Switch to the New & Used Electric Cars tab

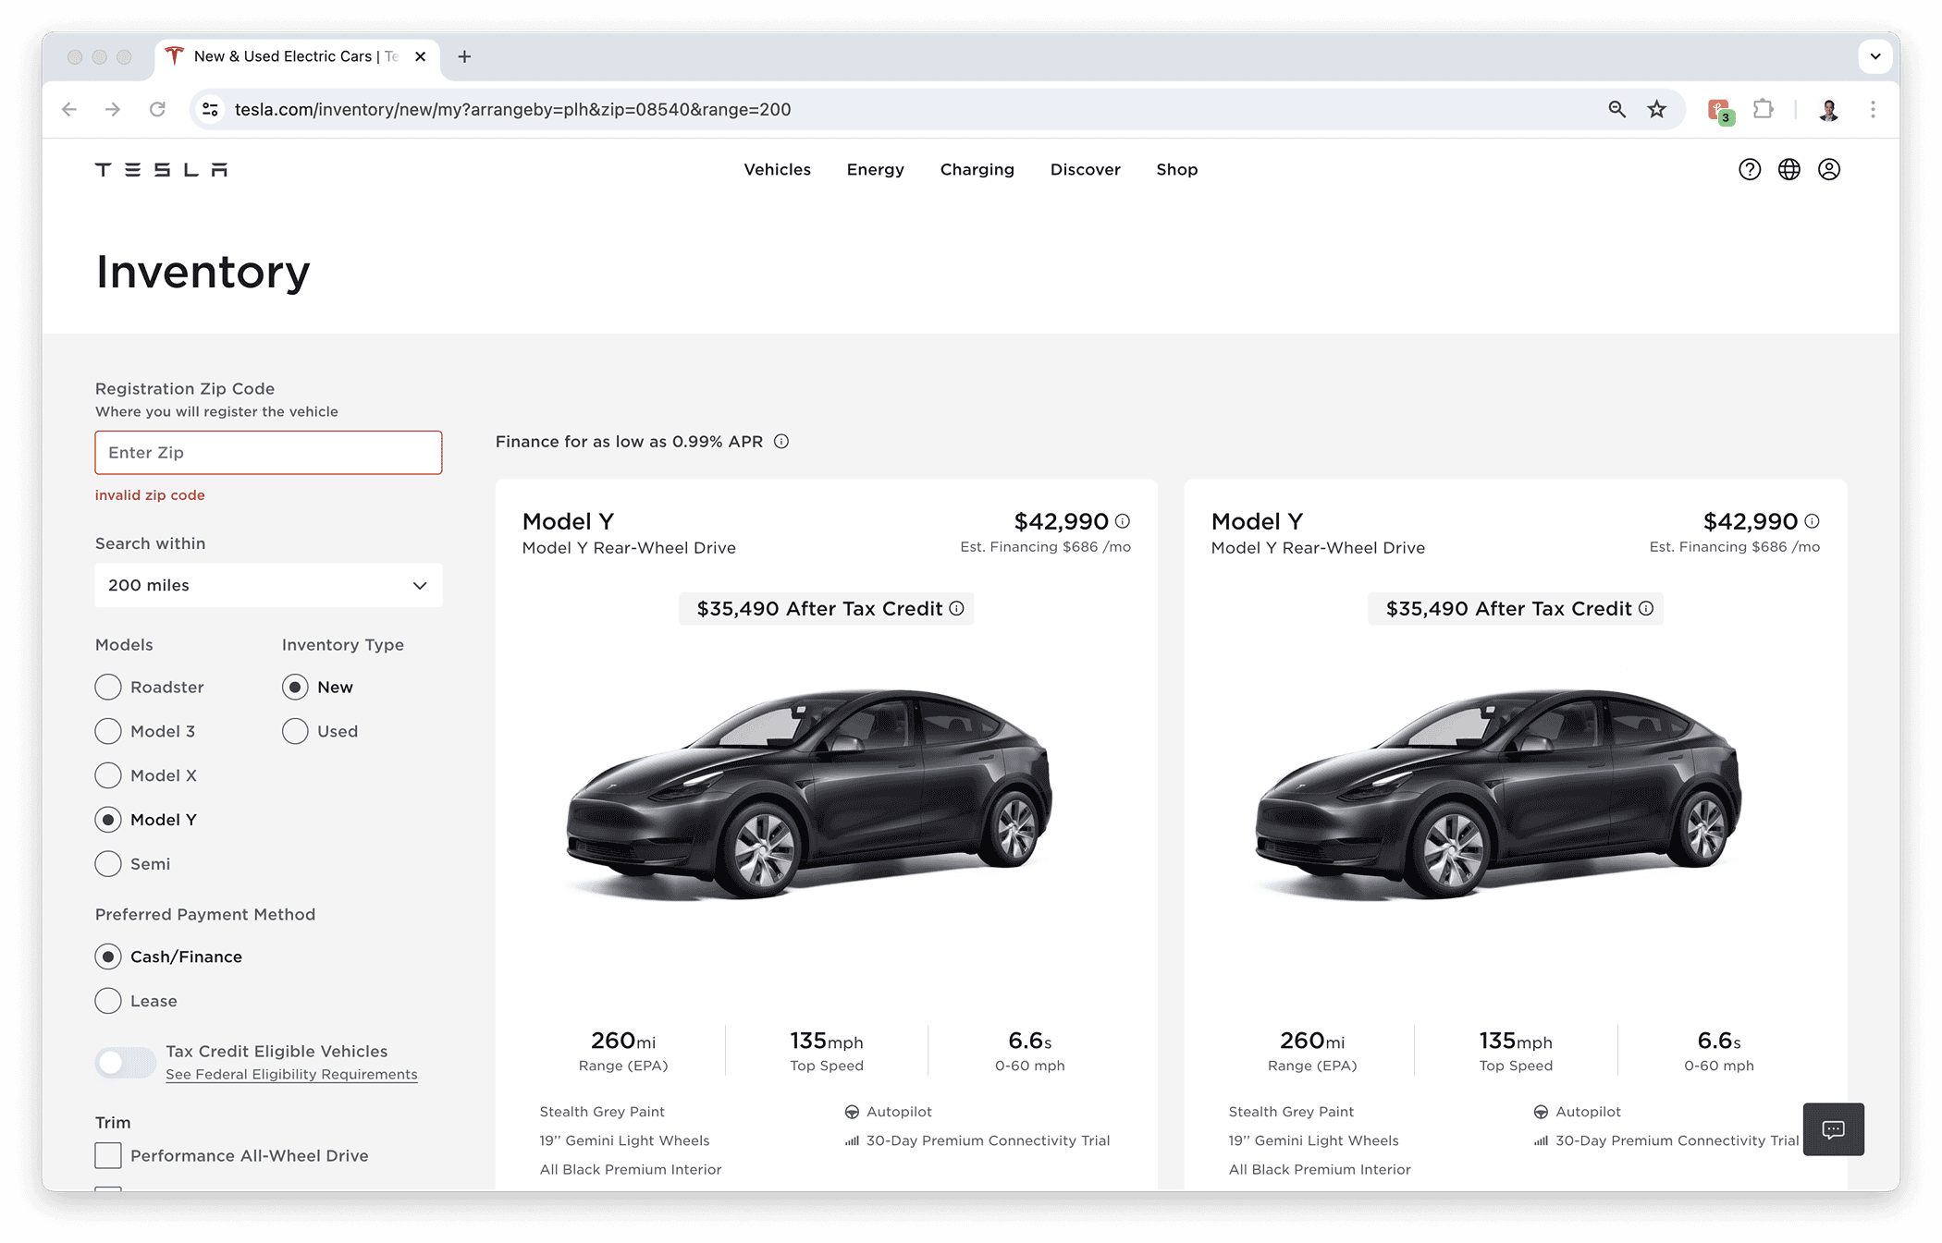[x=296, y=56]
